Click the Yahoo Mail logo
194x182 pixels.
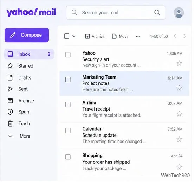click(x=31, y=12)
